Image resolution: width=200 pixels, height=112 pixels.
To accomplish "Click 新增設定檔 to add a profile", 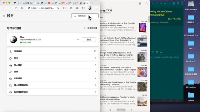I will (90, 28).
